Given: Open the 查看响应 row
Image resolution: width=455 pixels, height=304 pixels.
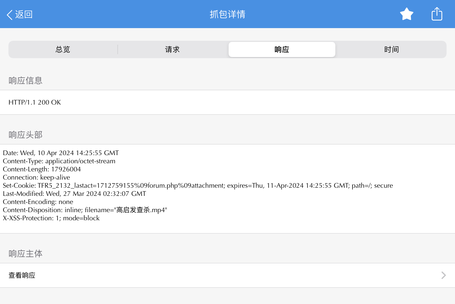Looking at the screenshot, I should 228,275.
